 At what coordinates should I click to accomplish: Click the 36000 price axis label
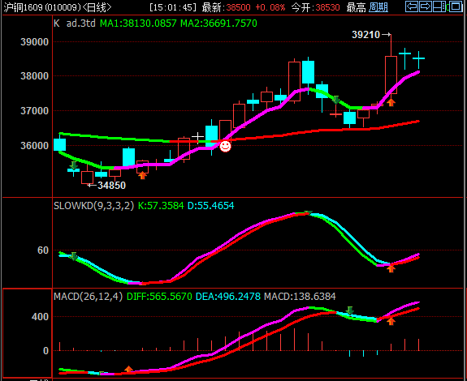(x=35, y=146)
